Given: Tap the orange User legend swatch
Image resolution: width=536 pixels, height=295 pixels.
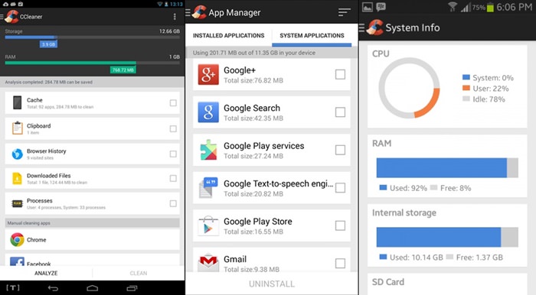Looking at the screenshot, I should [x=466, y=88].
